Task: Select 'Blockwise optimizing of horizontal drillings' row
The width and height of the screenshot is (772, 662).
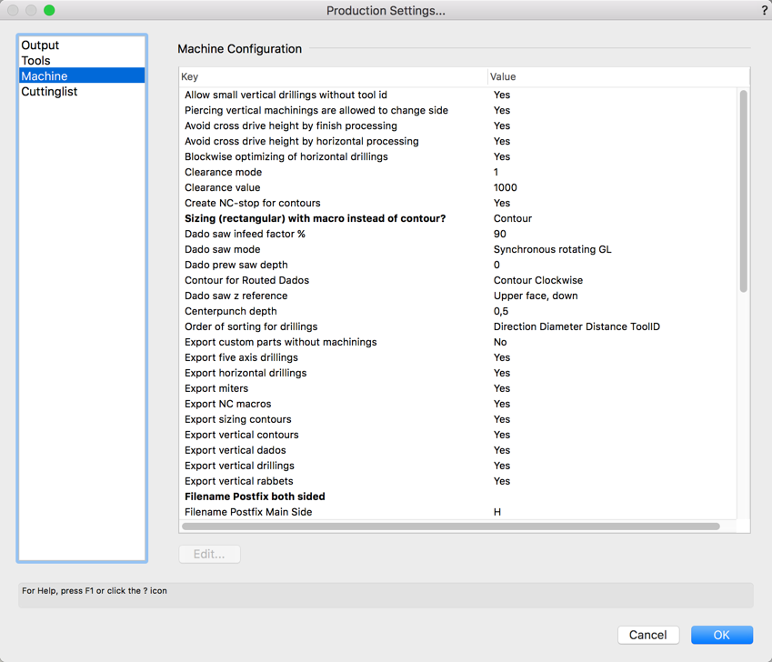Action: coord(458,156)
